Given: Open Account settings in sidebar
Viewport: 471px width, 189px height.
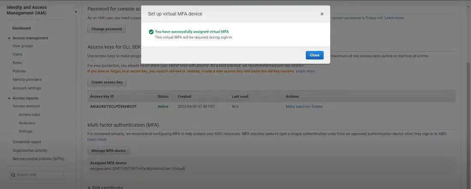Looking at the screenshot, I should point(27,88).
